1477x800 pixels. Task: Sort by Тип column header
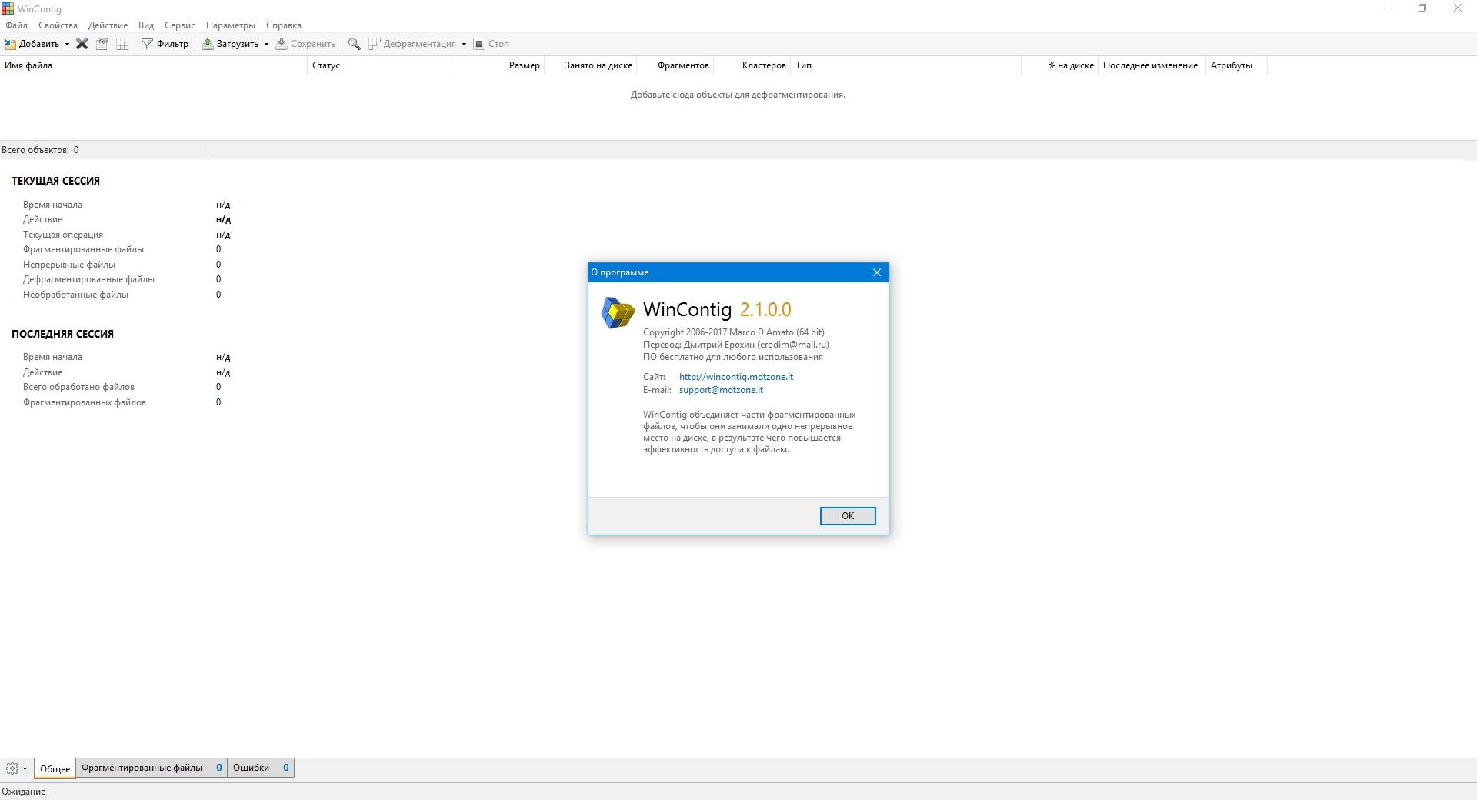pos(906,65)
